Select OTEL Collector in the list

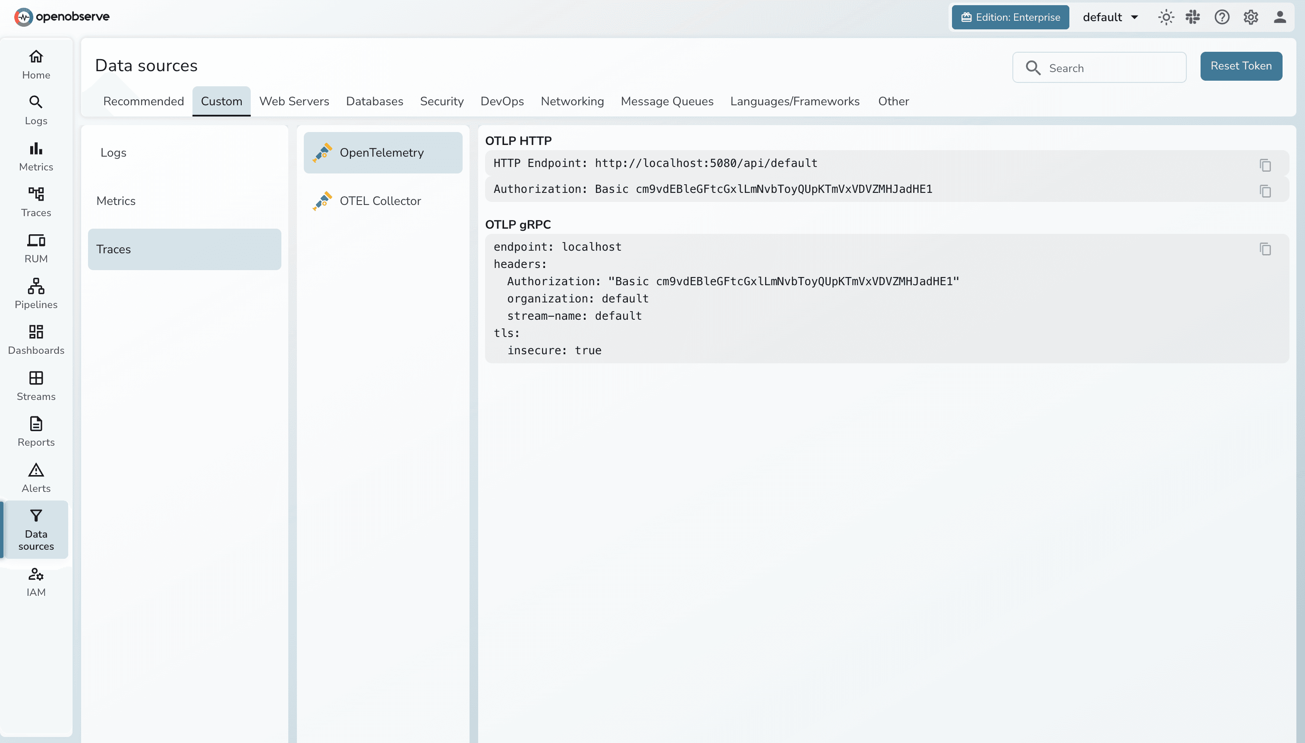click(x=380, y=201)
